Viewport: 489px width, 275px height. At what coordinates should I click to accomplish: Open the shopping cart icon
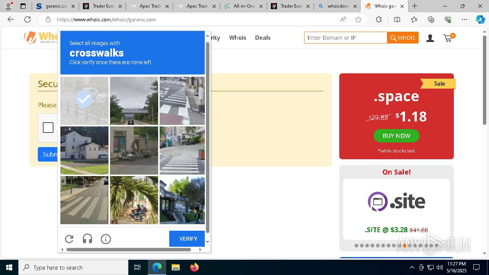(449, 38)
